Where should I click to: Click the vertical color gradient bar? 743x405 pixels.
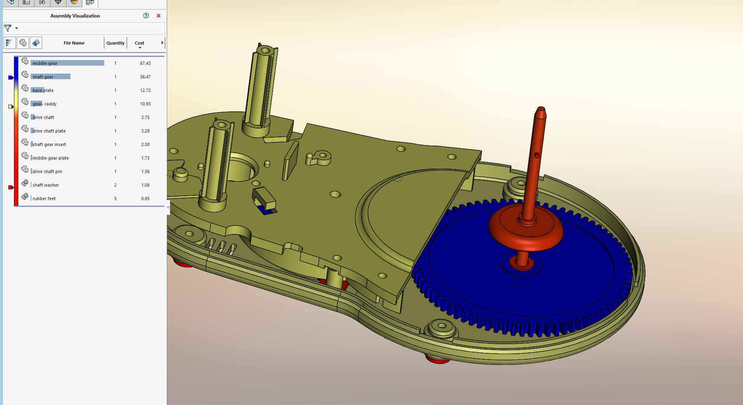pyautogui.click(x=16, y=131)
